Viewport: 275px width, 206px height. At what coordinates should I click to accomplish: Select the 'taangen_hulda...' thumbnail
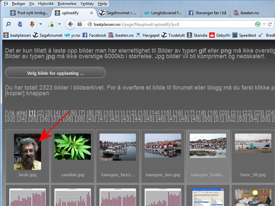pyautogui.click(x=208, y=146)
